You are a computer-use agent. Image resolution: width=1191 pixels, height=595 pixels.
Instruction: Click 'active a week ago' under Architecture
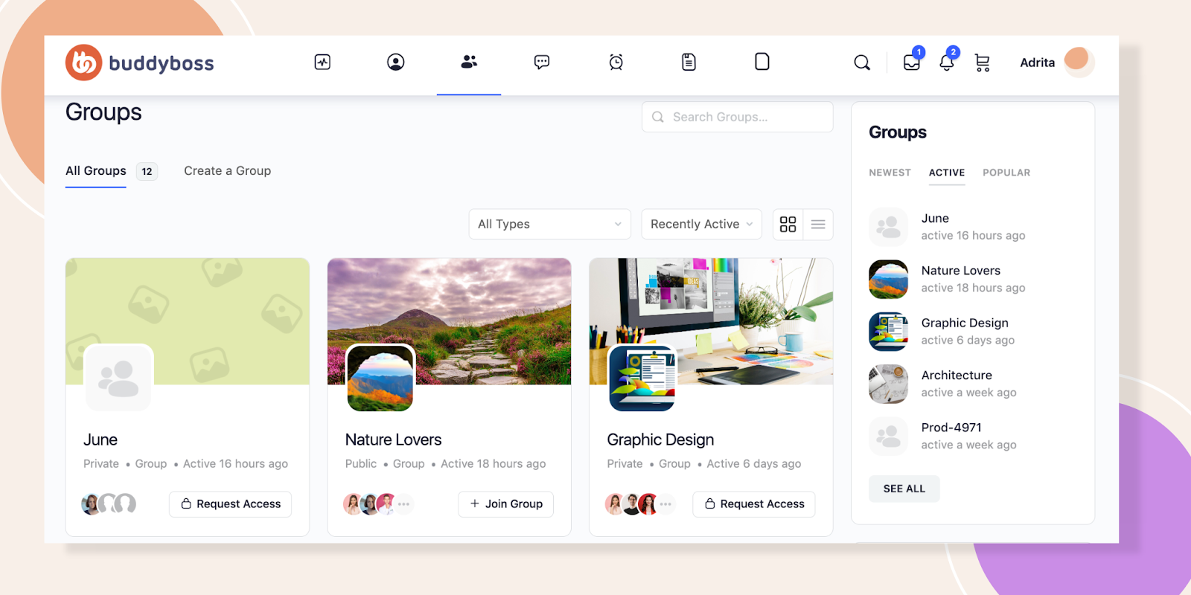968,393
